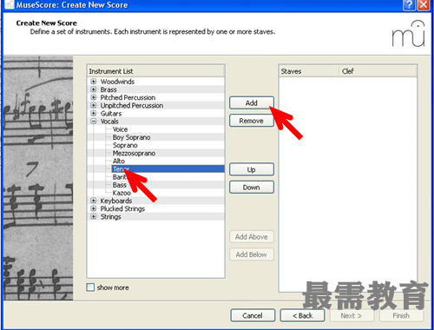434x330 pixels.
Task: Select the Bass vocal instrument
Action: coord(120,185)
